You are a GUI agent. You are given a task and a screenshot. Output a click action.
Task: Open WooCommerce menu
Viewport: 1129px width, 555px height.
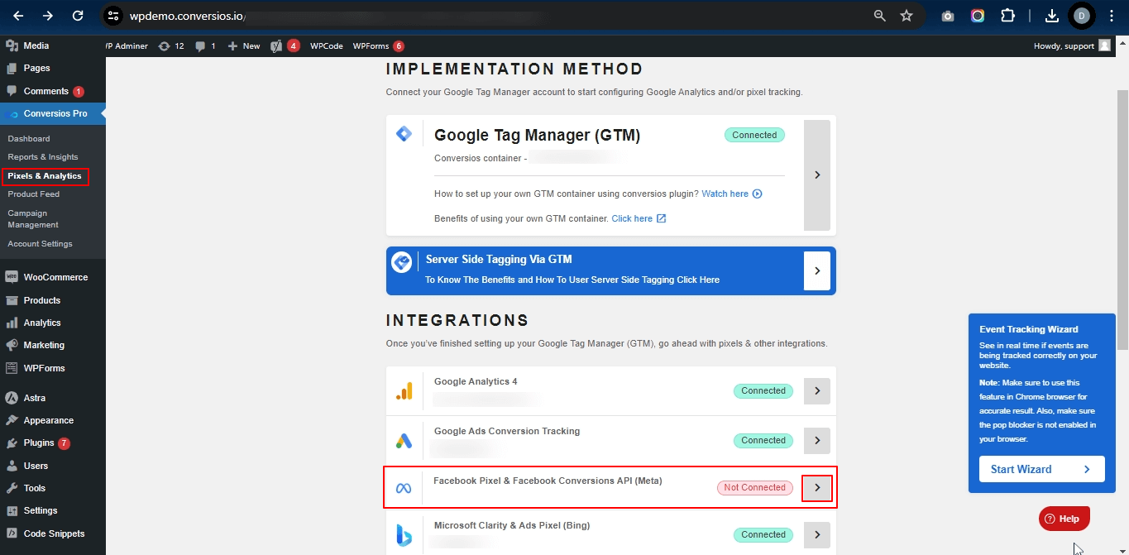53,277
